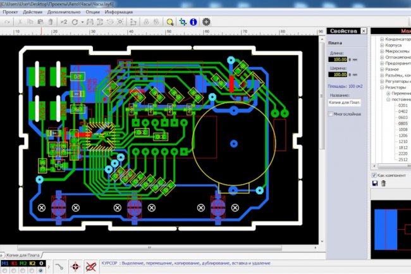Click the red crosshair icon in status bar
Image resolution: width=411 pixels, height=274 pixels.
(74, 266)
